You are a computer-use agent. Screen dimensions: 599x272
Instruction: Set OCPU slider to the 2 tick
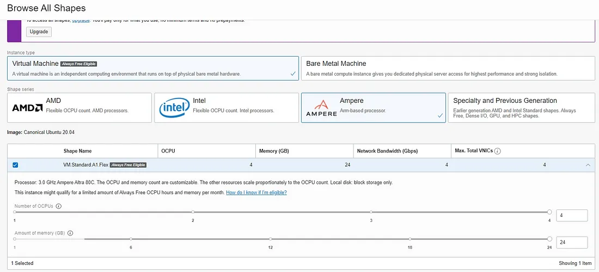[193, 212]
